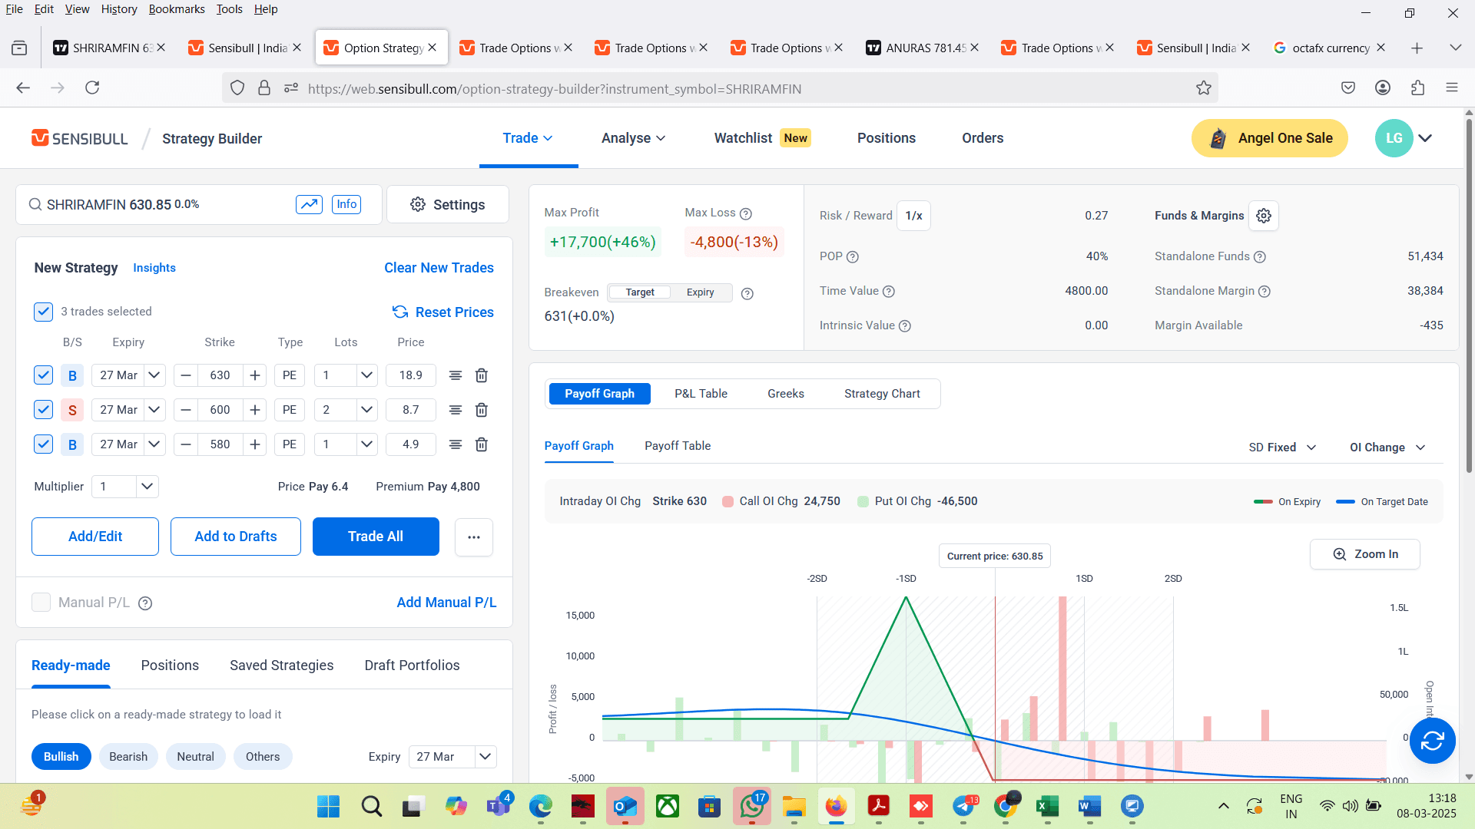
Task: Open the Saved Strategies tab
Action: tap(282, 666)
